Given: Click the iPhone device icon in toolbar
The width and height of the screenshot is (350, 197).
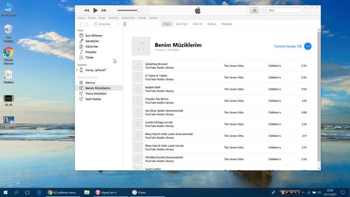Looking at the screenshot, I should 125,24.
